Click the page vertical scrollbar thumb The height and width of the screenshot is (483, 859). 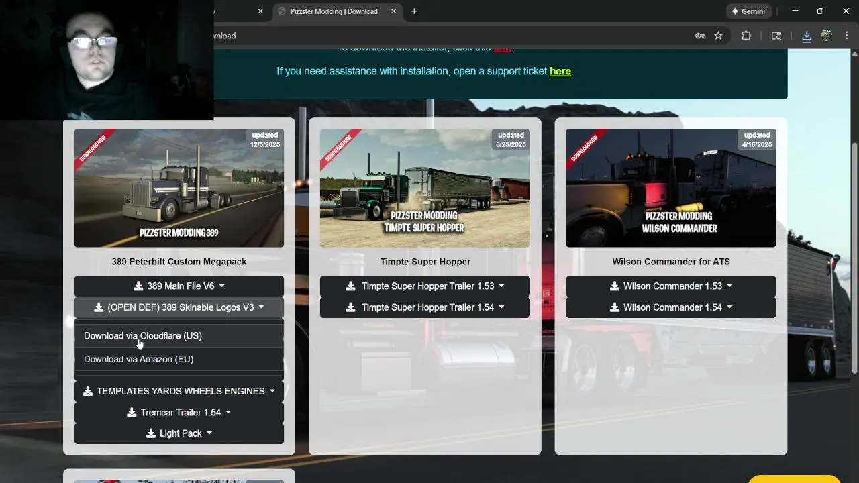click(855, 258)
